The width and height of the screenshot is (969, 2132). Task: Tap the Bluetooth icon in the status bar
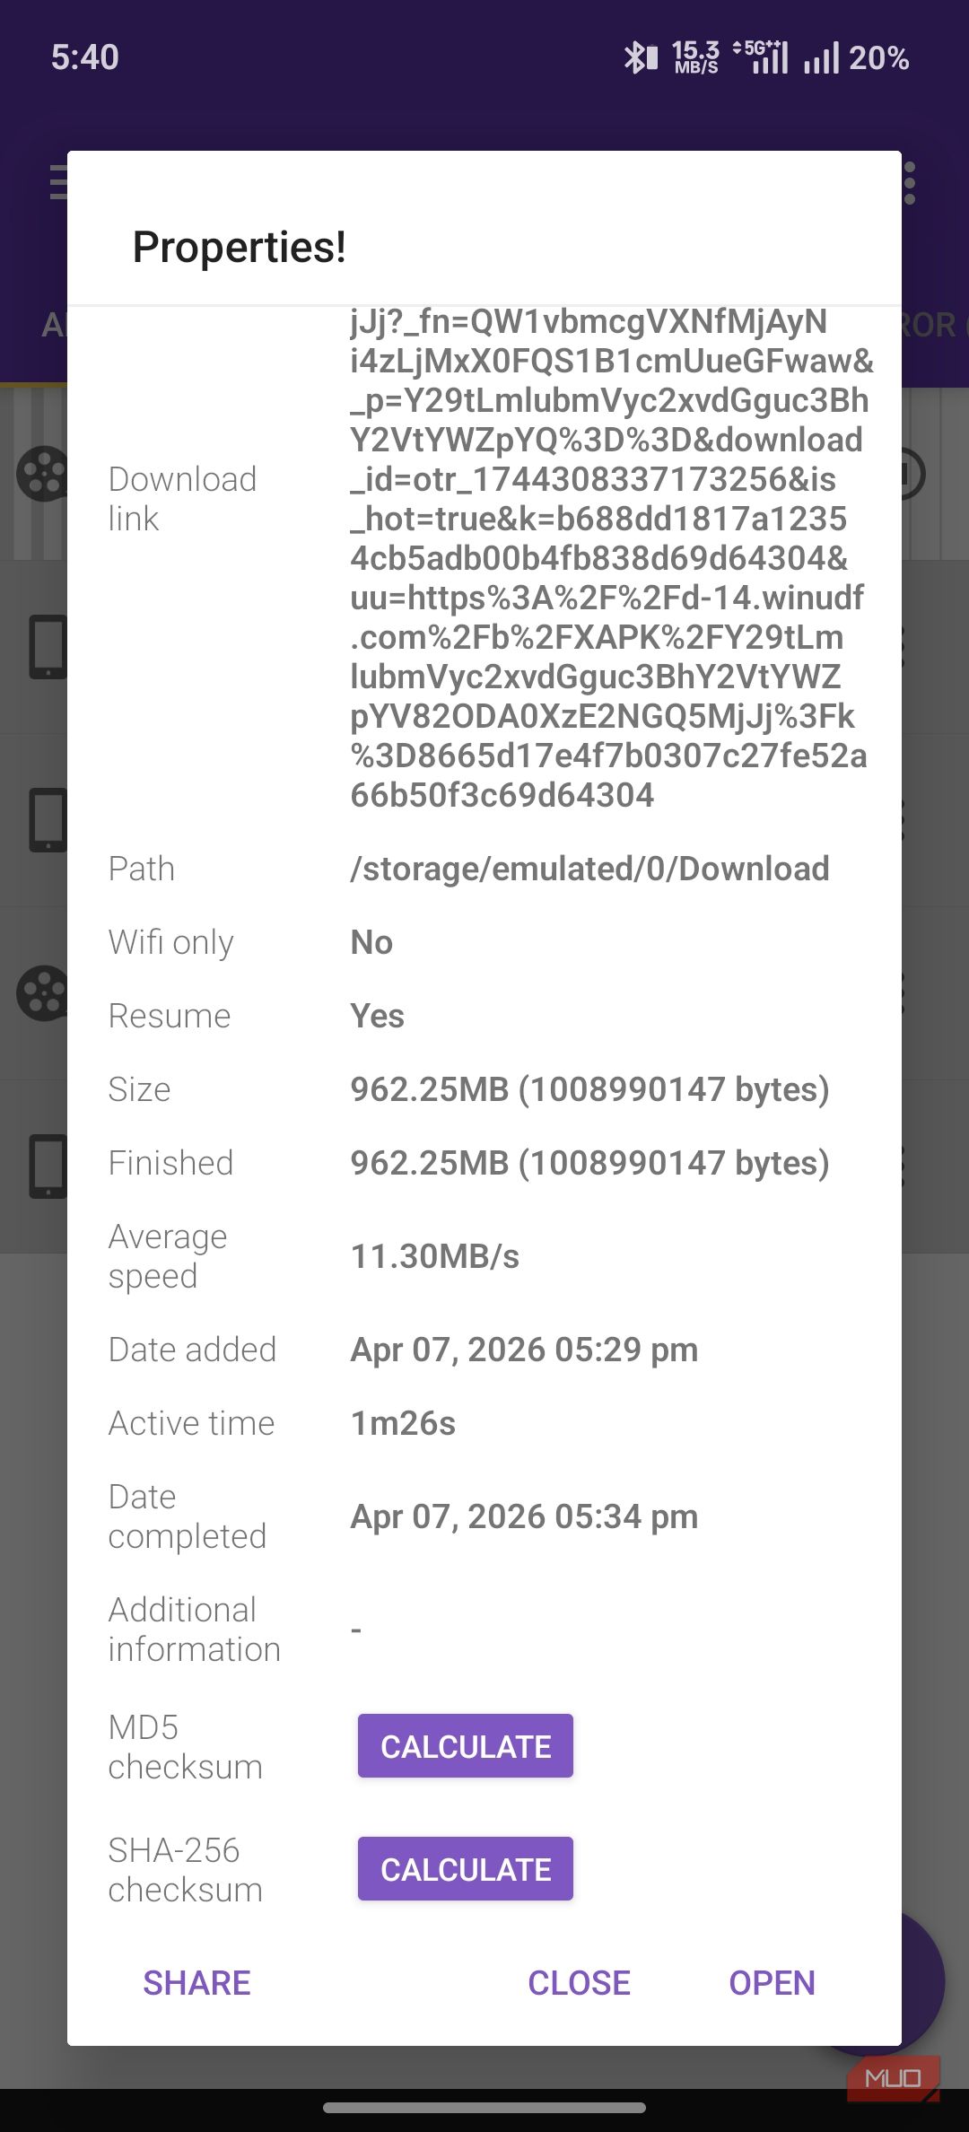(x=641, y=58)
